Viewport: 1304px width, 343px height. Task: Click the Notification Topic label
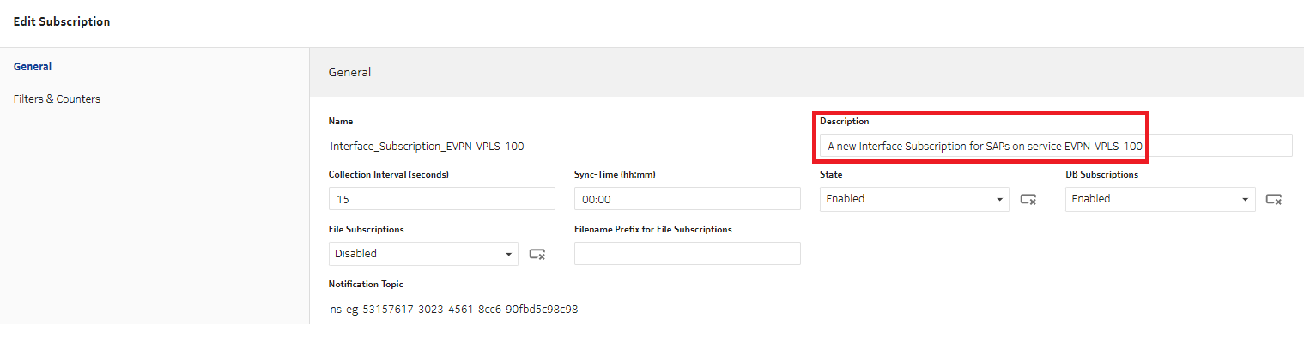pos(366,285)
